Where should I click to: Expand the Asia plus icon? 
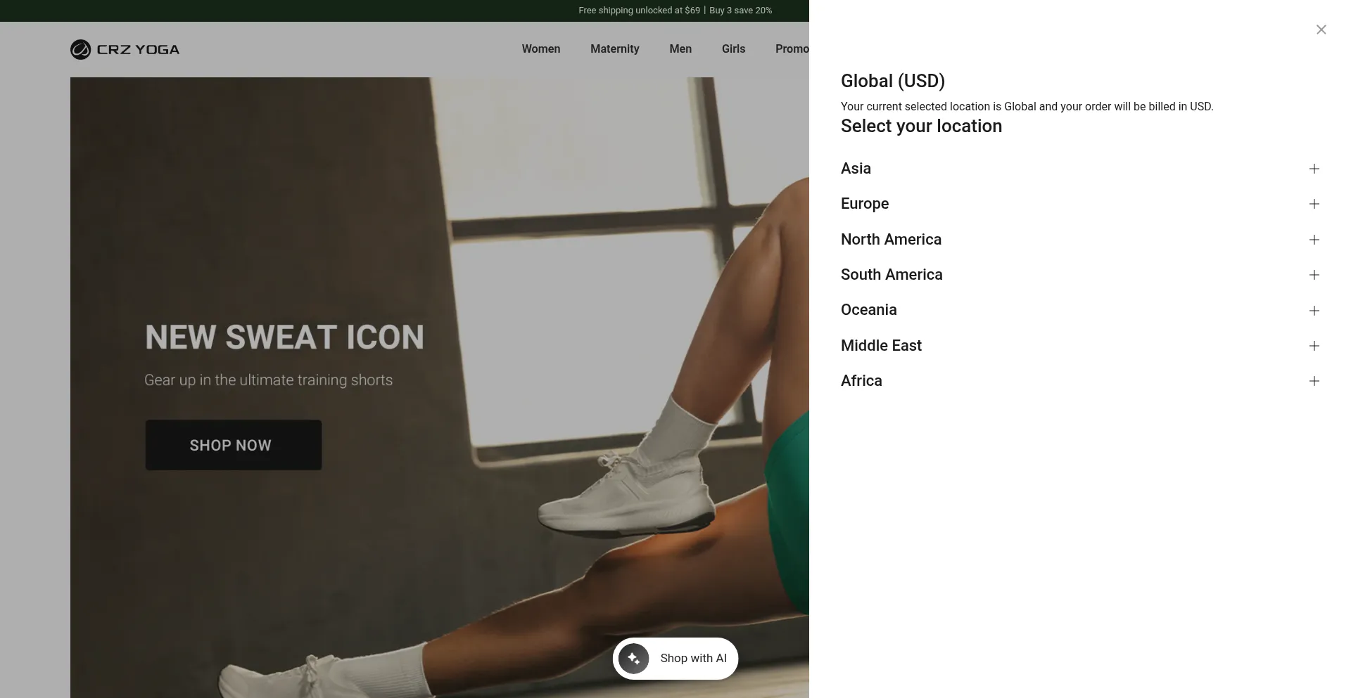point(1314,169)
